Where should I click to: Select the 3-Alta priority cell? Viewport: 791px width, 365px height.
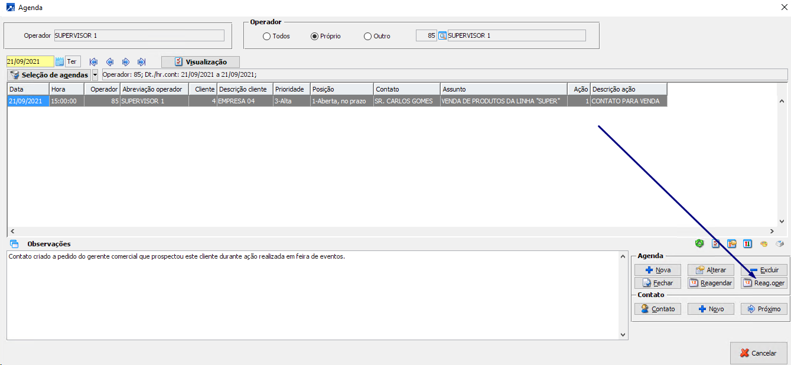tap(292, 101)
